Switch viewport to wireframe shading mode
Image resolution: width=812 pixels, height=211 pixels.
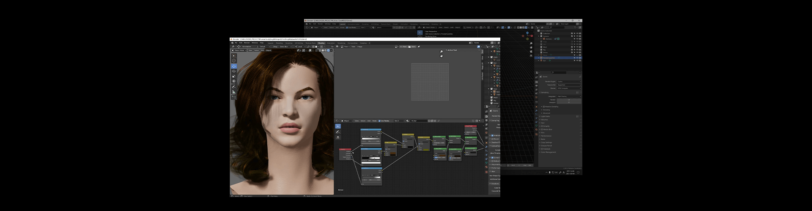click(x=320, y=50)
